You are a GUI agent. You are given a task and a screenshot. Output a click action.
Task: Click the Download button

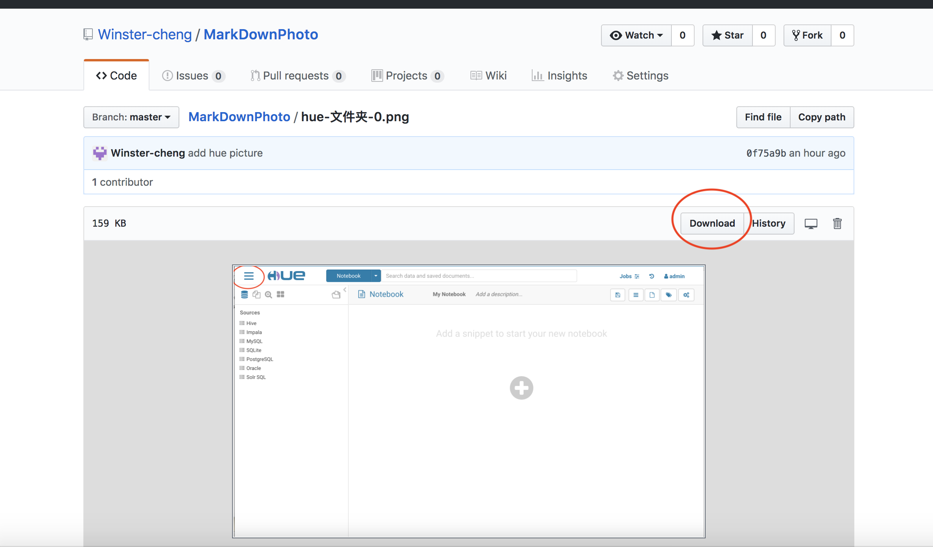click(712, 224)
